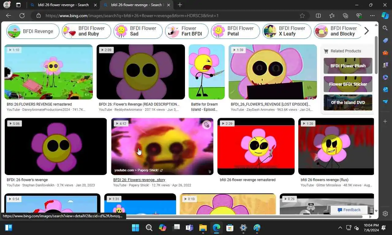Go back to previous page
Viewport: 392px width, 235px height.
pyautogui.click(x=9, y=16)
